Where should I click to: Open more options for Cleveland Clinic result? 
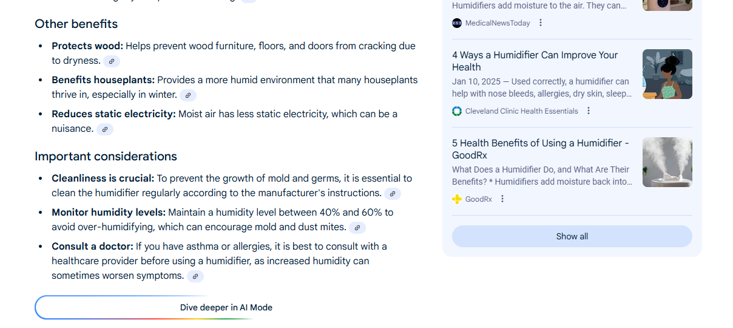tap(589, 111)
